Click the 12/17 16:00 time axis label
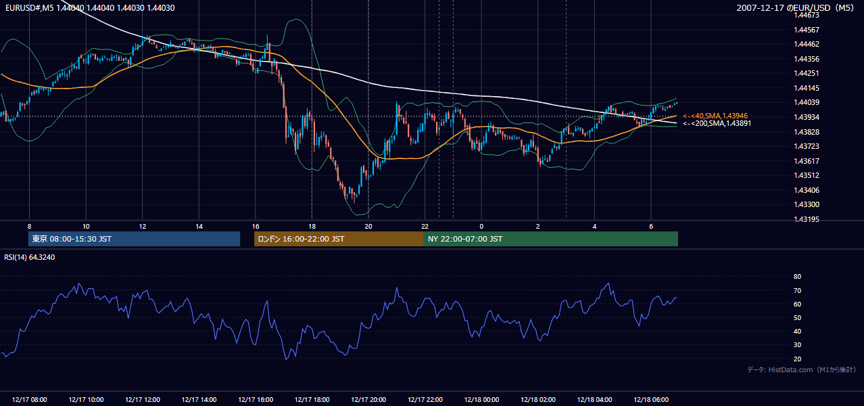Viewport: 864px width, 406px height. pyautogui.click(x=256, y=400)
